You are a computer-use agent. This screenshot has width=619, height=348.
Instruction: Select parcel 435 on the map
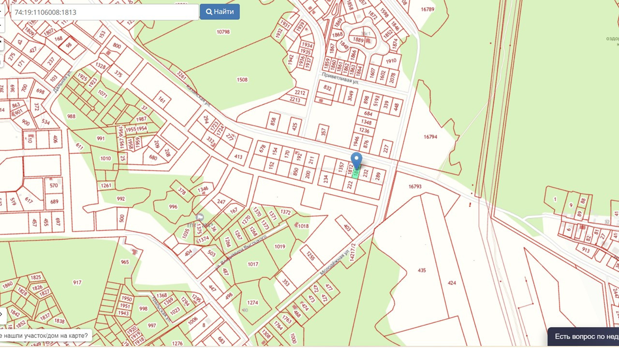pos(422,270)
